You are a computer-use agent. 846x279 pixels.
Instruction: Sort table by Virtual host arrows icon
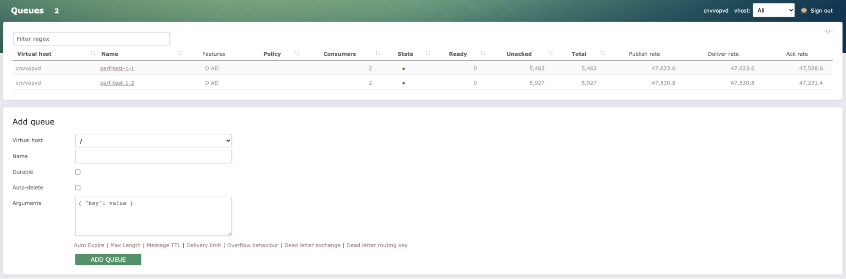[93, 54]
